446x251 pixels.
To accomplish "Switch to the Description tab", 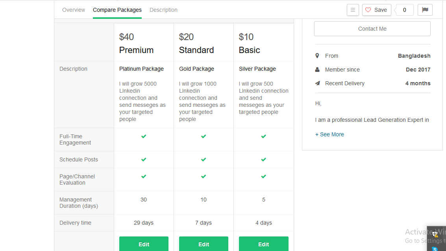I will coord(163,10).
